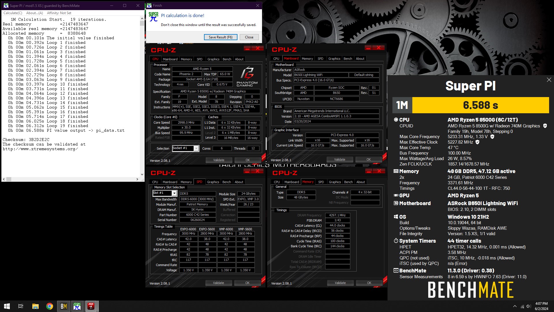Click the Default string field in Mainboard
Screen dimensions: 554x312
coord(364,75)
